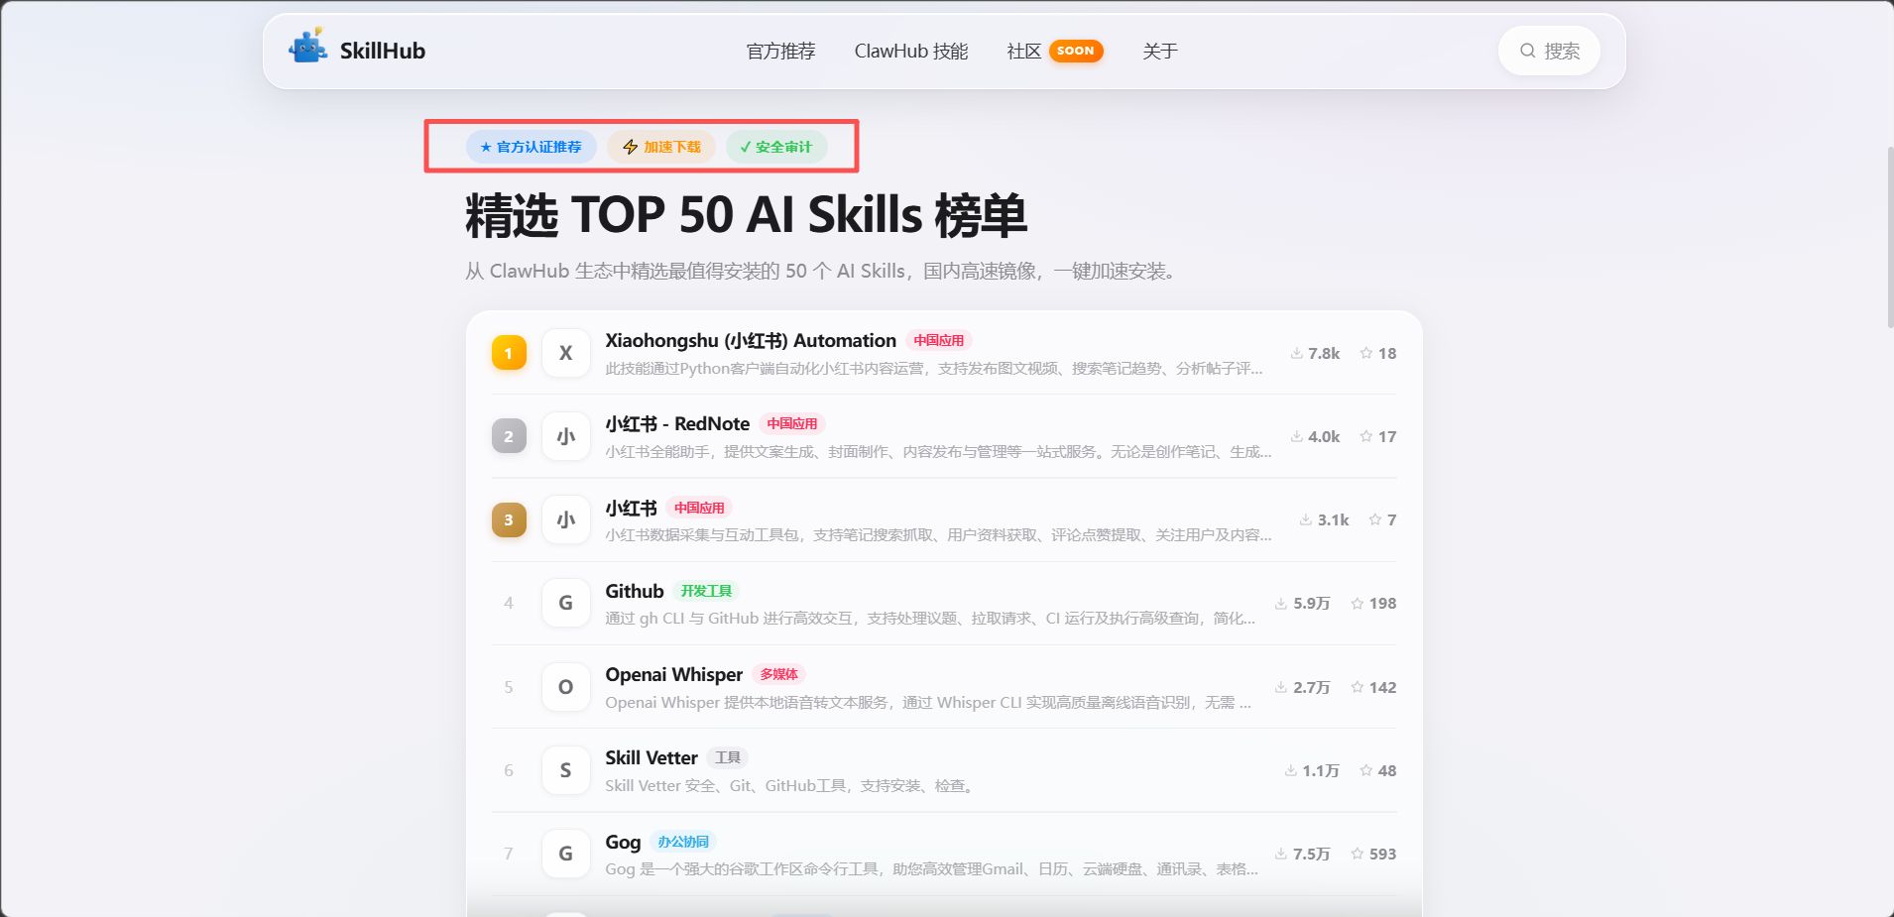The height and width of the screenshot is (917, 1894).
Task: Open the Skill Vetter skill title
Action: coord(651,757)
